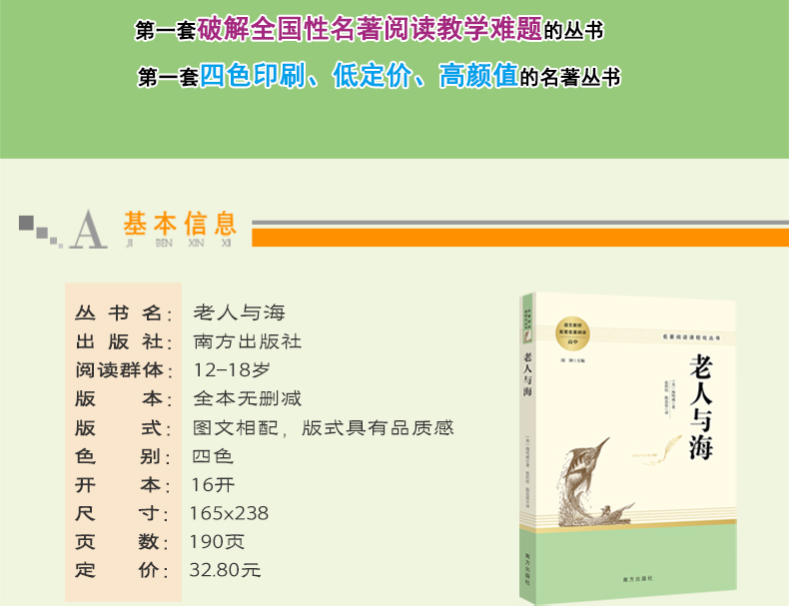The image size is (789, 606).
Task: Click the 全本无删减 edition text
Action: (x=247, y=398)
